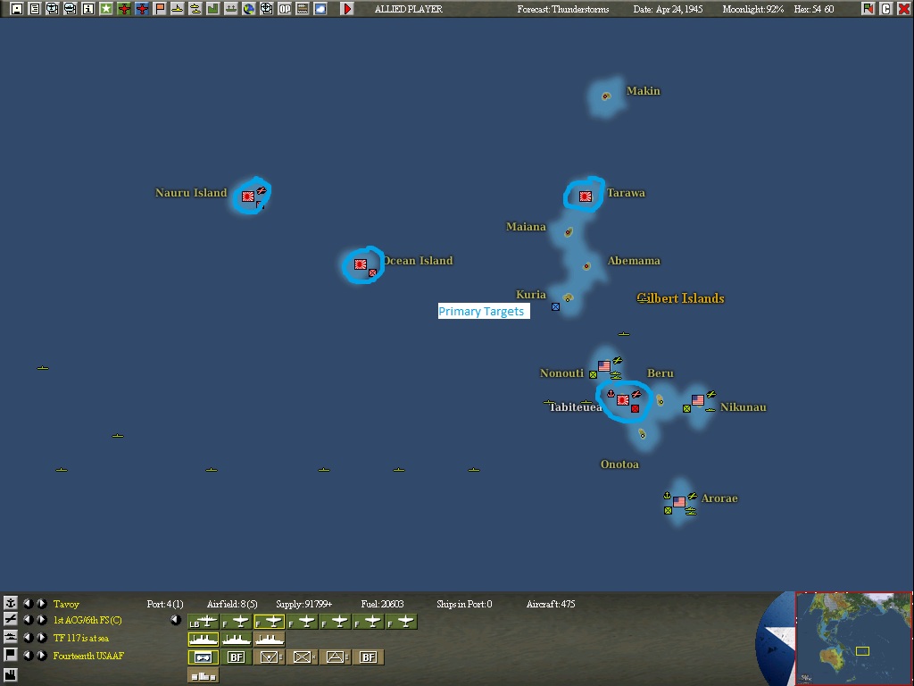Go to next base arrow beside Tavoy
This screenshot has width=914, height=686.
pos(41,603)
